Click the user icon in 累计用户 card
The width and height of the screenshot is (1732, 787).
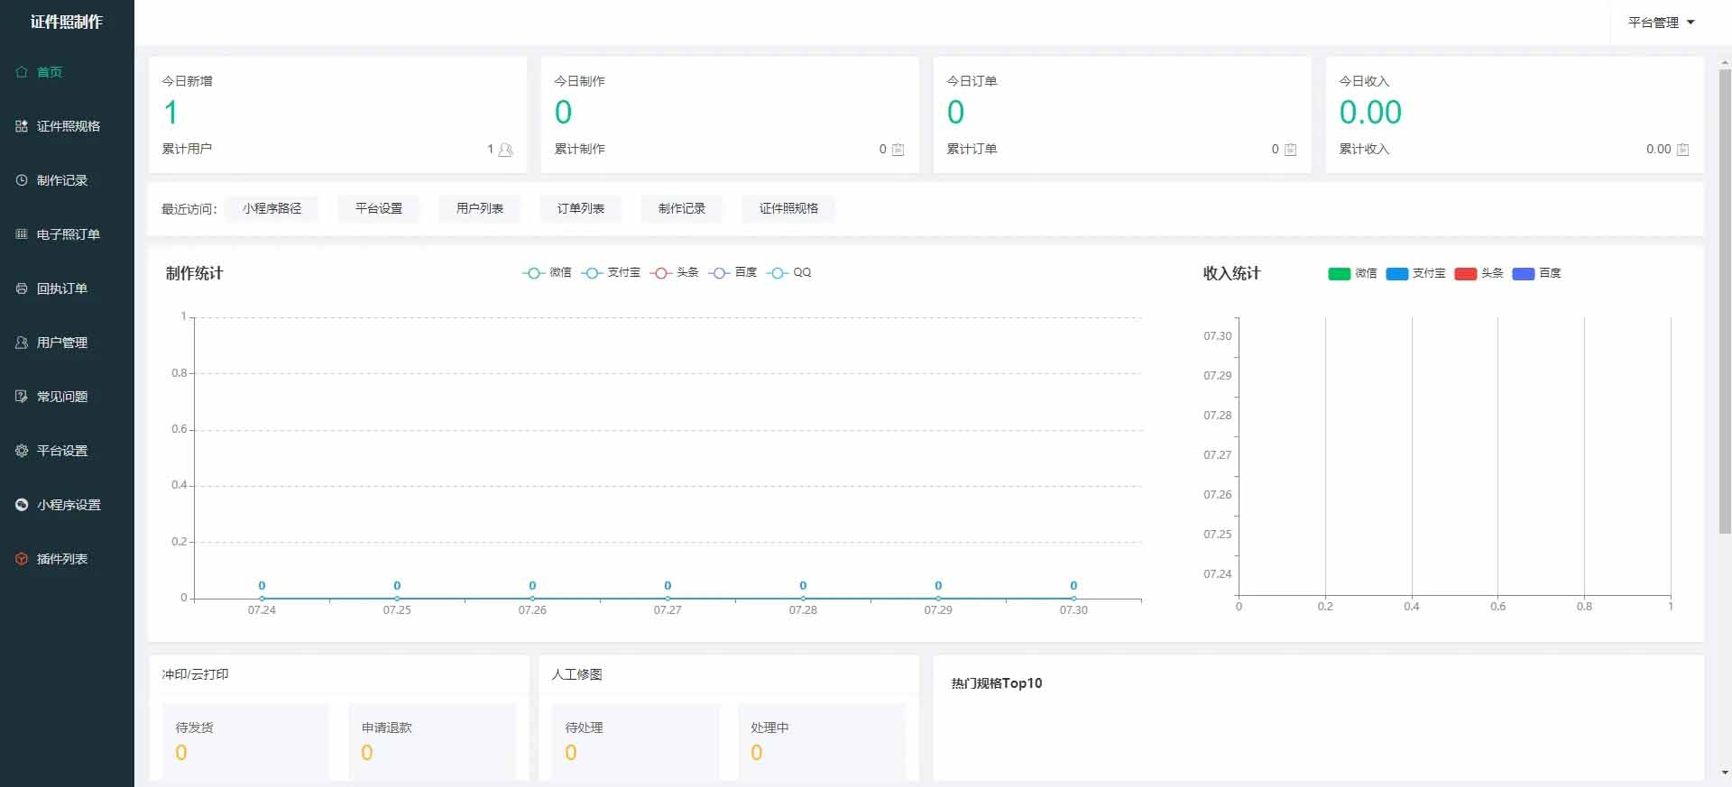click(505, 150)
